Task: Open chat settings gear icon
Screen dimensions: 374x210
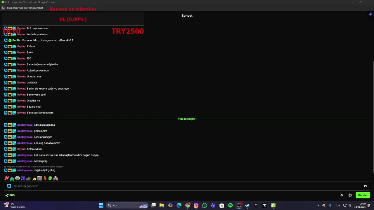Action: tap(342, 195)
